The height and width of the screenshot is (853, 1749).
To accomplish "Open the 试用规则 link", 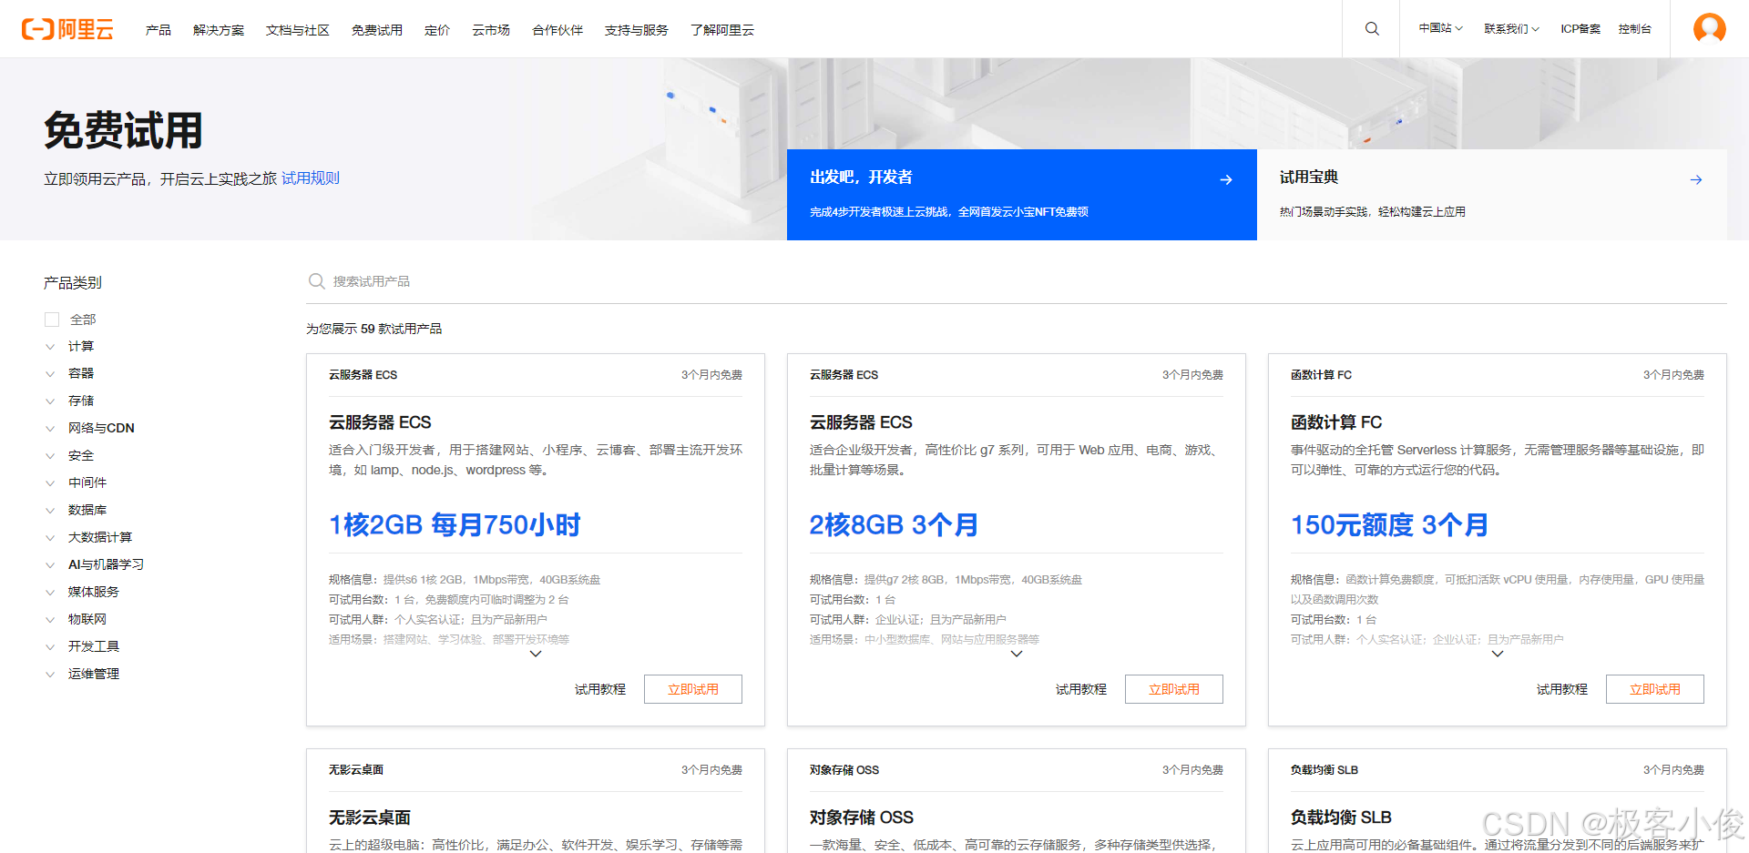I will 311,178.
